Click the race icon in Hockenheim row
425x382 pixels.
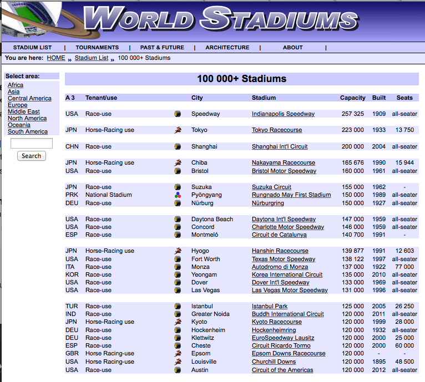pyautogui.click(x=178, y=330)
